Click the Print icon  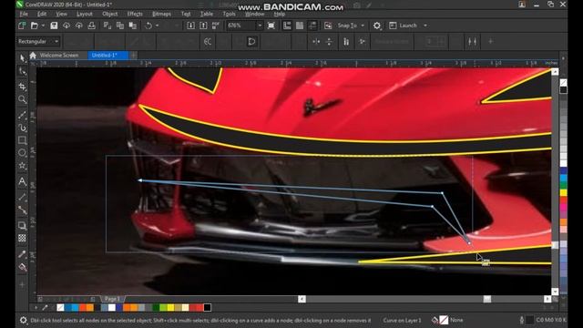click(x=91, y=26)
